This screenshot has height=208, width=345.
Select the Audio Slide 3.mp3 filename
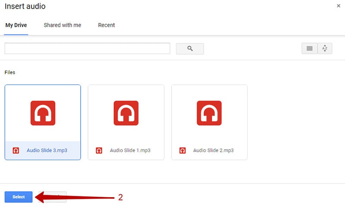pos(47,150)
